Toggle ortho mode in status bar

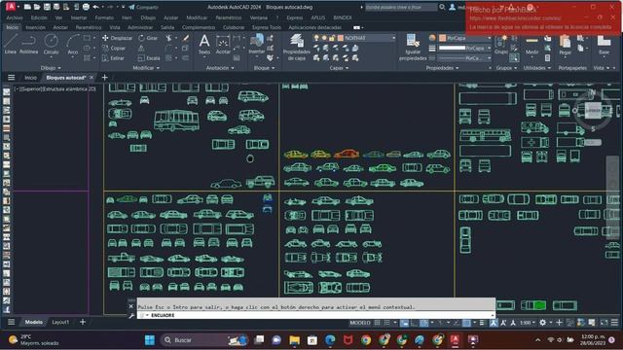pos(414,323)
